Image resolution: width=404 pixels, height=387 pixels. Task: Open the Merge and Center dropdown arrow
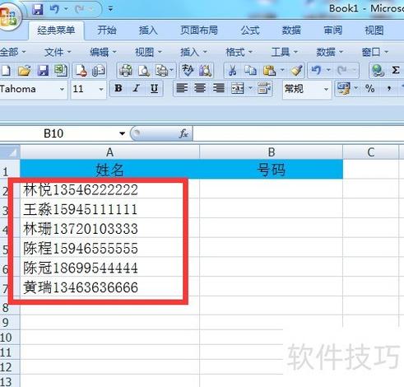tap(250, 88)
